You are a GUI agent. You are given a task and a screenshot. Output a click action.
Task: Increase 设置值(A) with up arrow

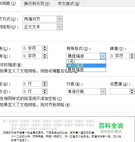pyautogui.click(x=132, y=90)
